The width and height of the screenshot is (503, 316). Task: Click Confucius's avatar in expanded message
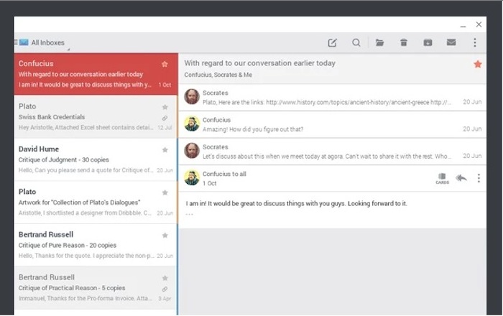pyautogui.click(x=191, y=177)
